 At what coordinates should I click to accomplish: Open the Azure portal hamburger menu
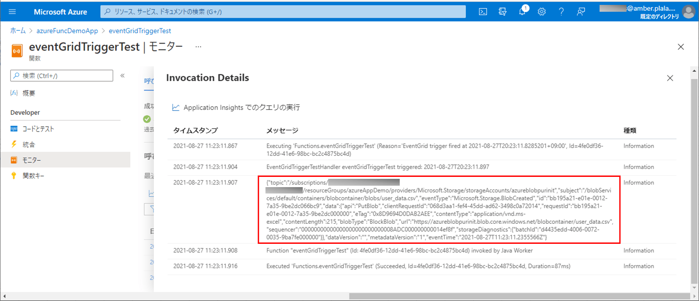coord(12,12)
